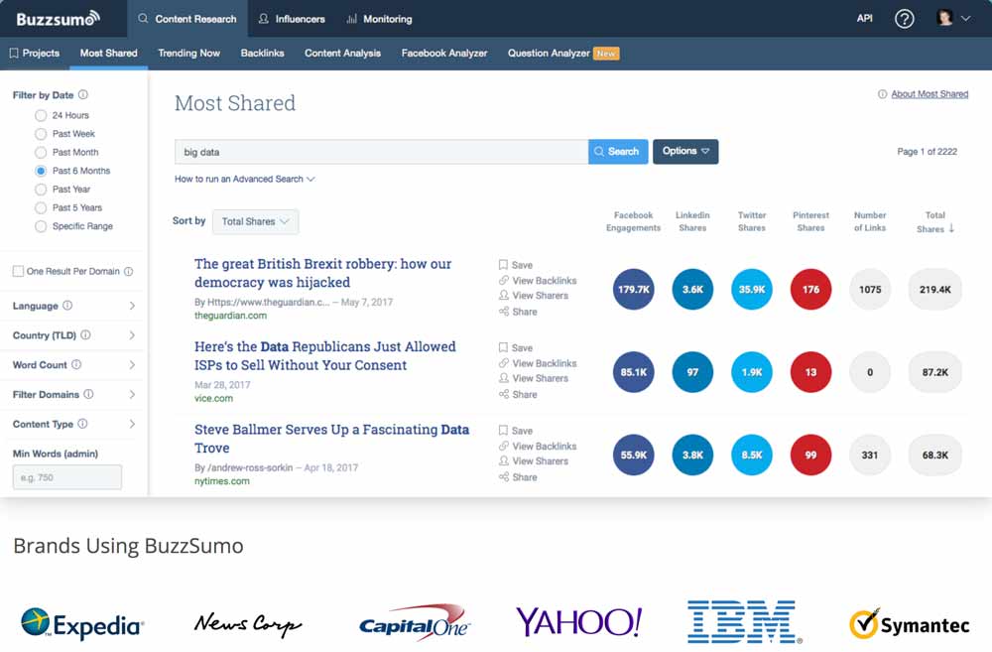Open the help question mark icon
The width and height of the screenshot is (992, 652).
[904, 19]
